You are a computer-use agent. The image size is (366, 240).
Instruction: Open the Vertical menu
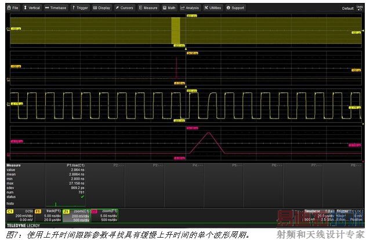coord(32,8)
